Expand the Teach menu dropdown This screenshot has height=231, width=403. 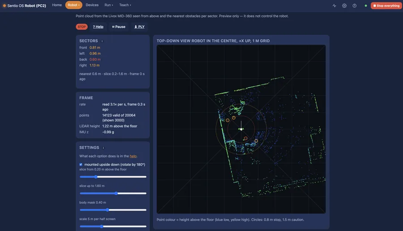[x=125, y=5]
